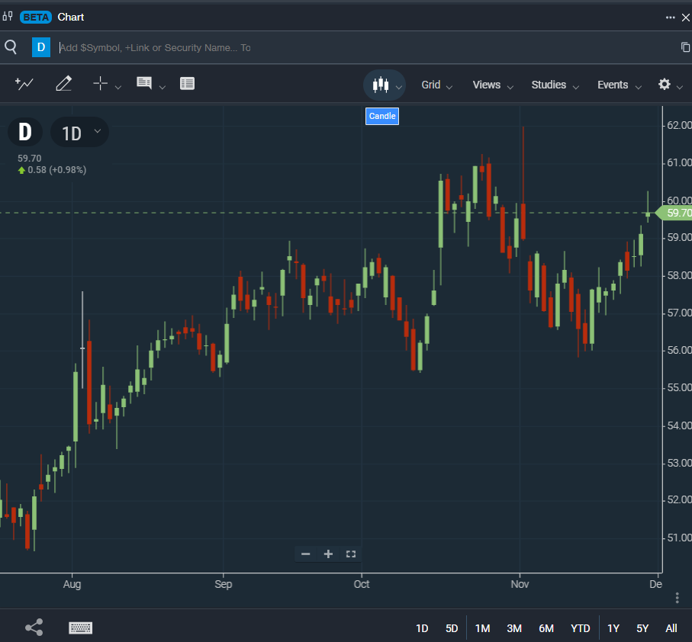Open the comparison line chart tool
692x642 pixels.
tap(24, 84)
